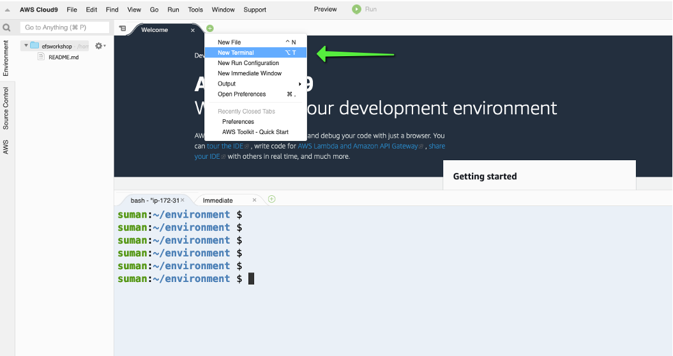673x356 pixels.
Task: Select the efsworkshop folder name
Action: pyautogui.click(x=57, y=47)
